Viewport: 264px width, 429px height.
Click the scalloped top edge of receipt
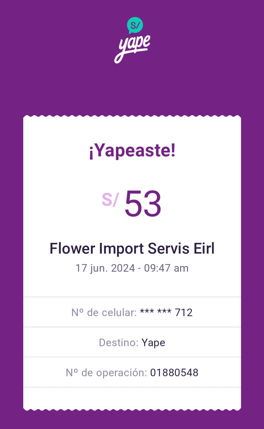(x=132, y=117)
